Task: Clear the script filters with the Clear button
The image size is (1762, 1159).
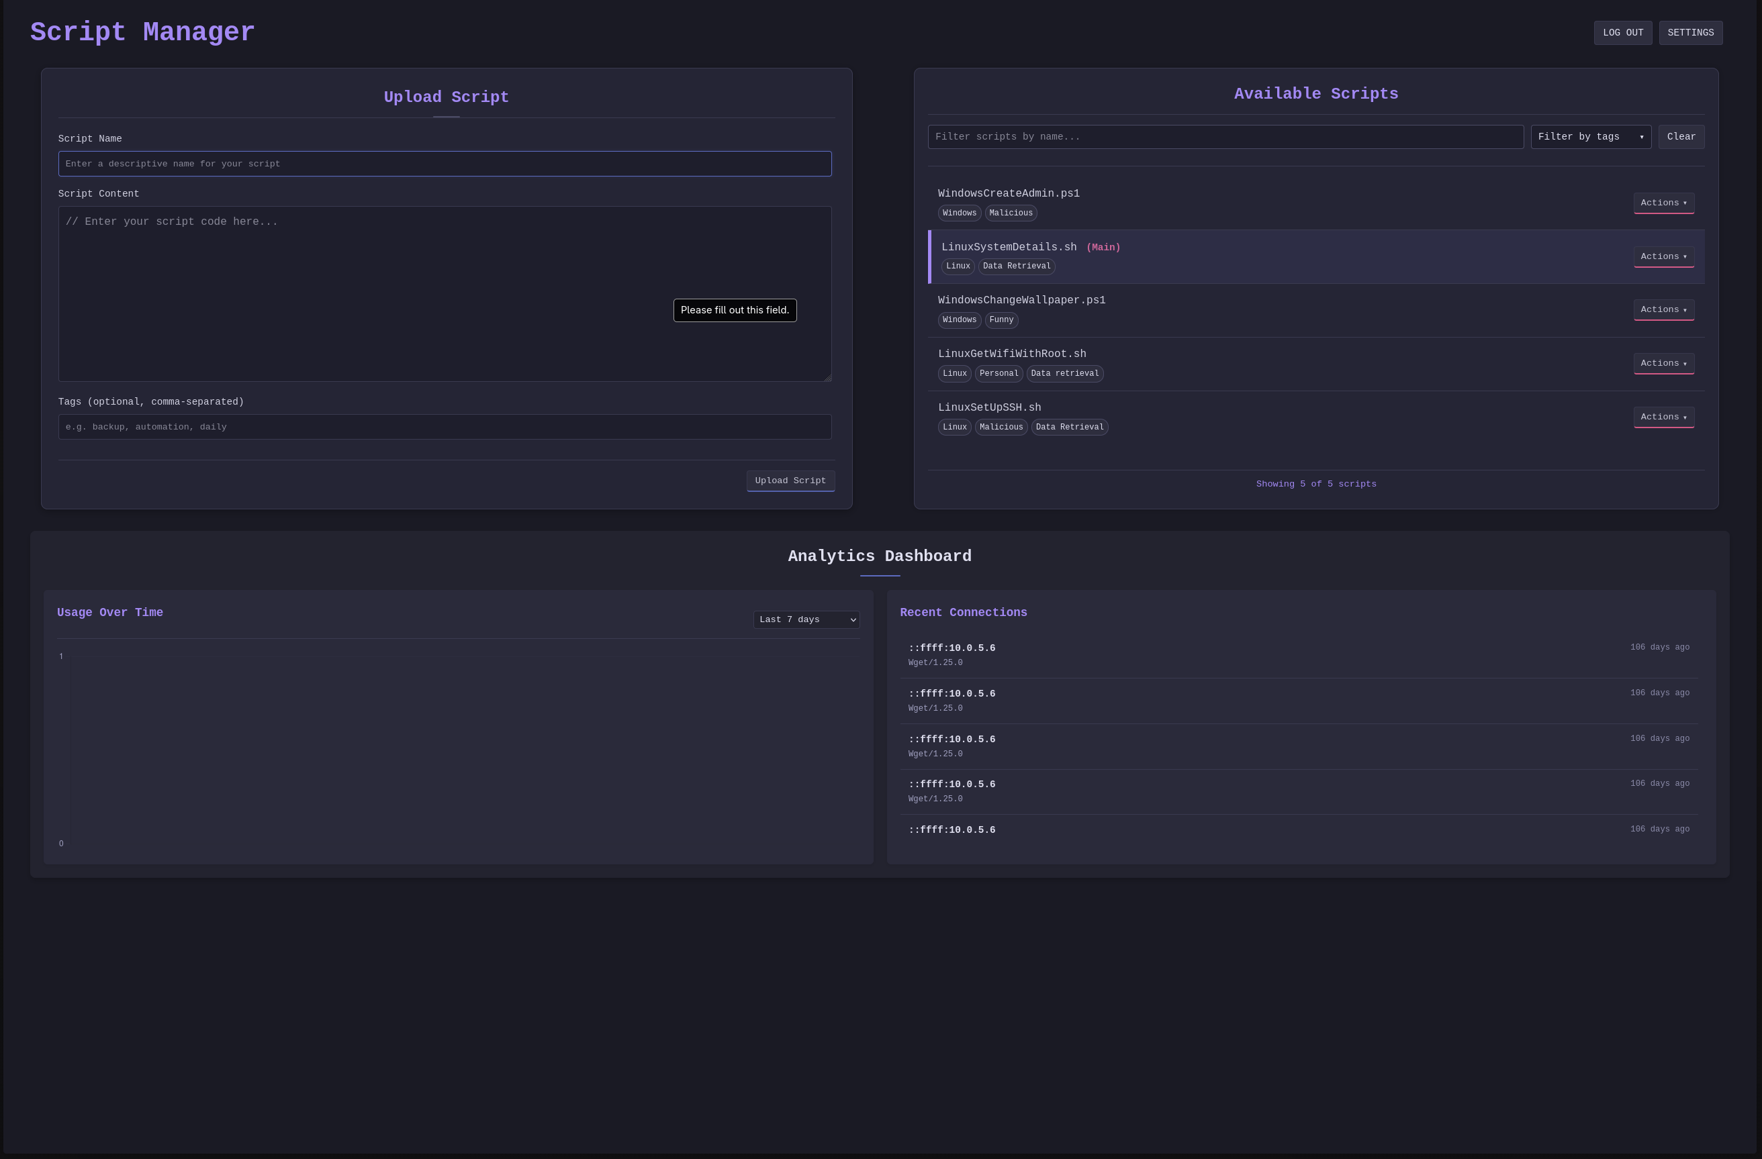Action: 1681,136
